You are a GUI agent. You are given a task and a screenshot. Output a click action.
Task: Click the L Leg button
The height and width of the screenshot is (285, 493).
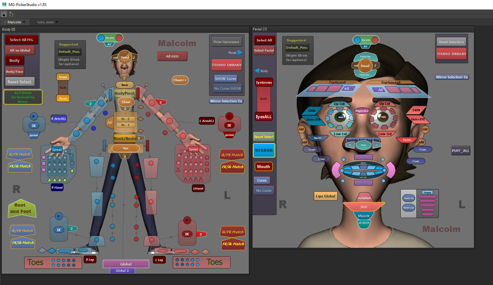coord(159,260)
